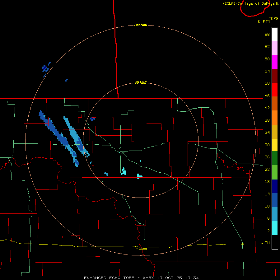The height and width of the screenshot is (280, 280).
Task: Click the legend value 46
Action: (267, 96)
